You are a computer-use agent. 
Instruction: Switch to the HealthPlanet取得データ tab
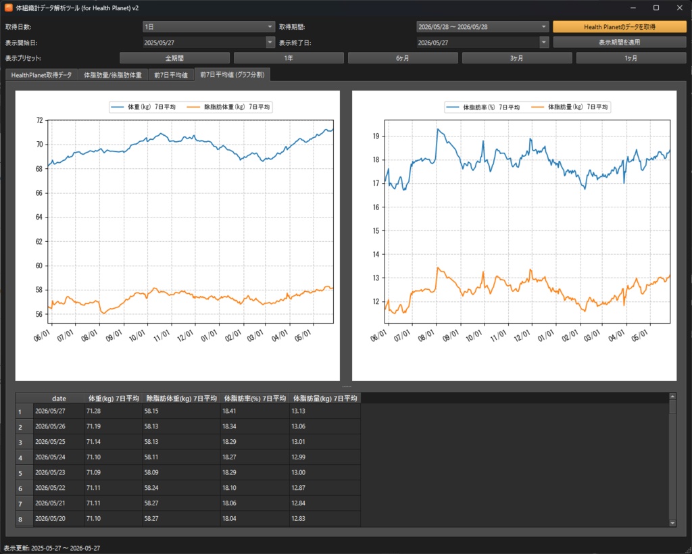(41, 75)
